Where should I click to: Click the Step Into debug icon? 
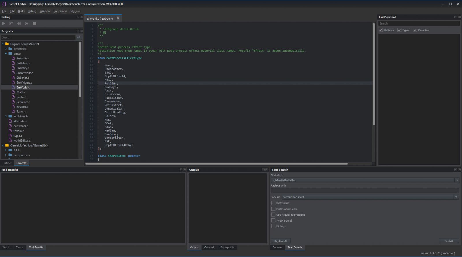click(19, 24)
